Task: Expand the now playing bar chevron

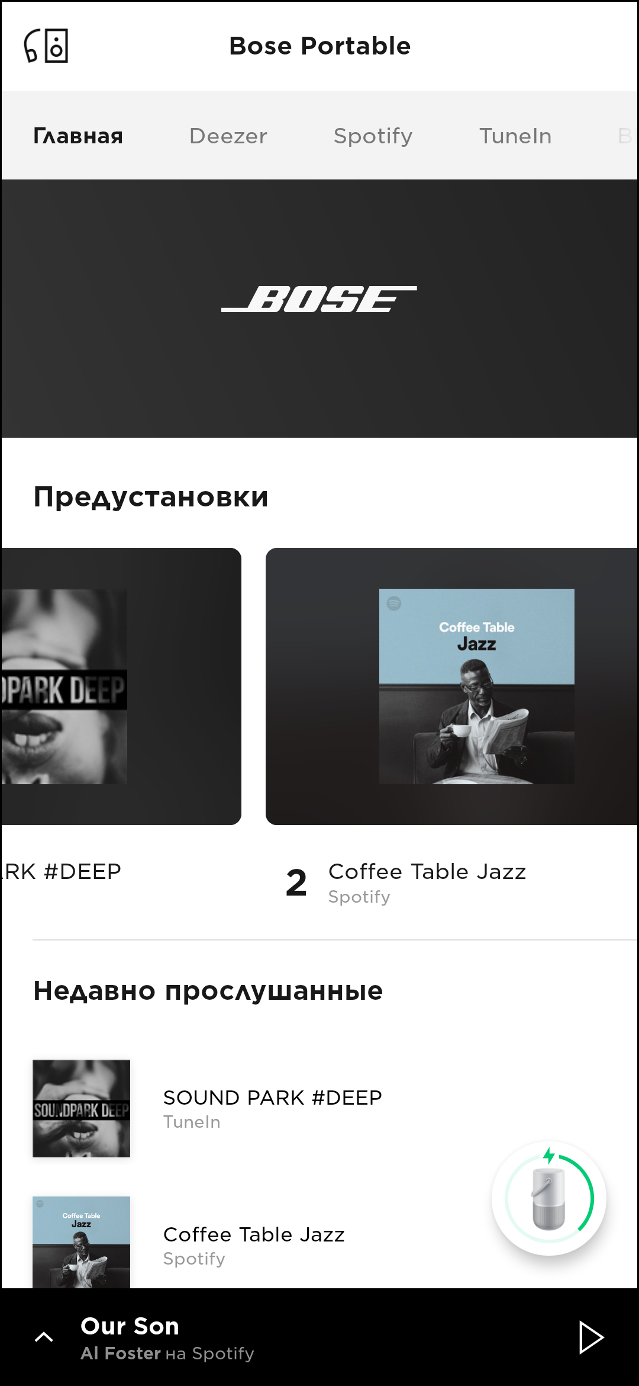Action: [44, 1337]
